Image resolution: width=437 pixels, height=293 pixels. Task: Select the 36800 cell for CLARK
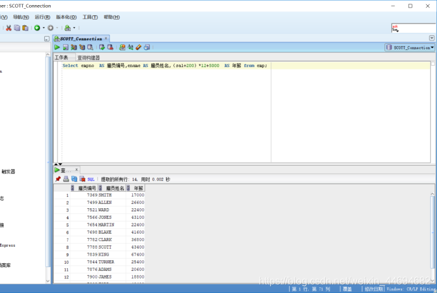point(135,239)
